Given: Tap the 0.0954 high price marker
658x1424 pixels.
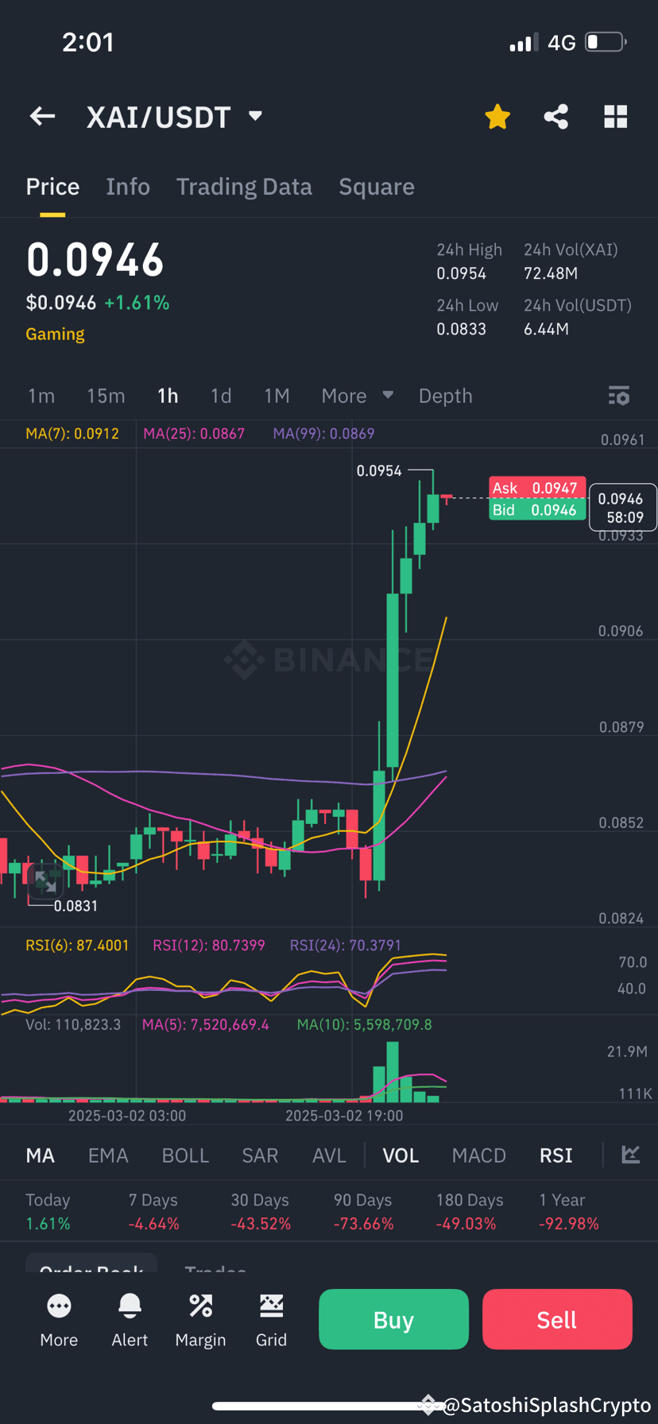Looking at the screenshot, I should (379, 470).
